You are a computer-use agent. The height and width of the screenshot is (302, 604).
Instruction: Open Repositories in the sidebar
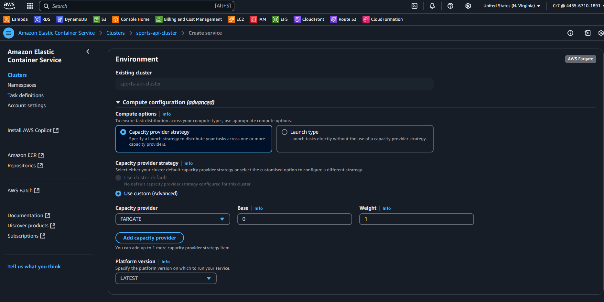click(25, 166)
